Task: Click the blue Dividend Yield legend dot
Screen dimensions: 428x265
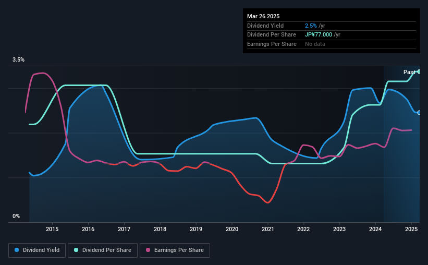Action: [17, 250]
